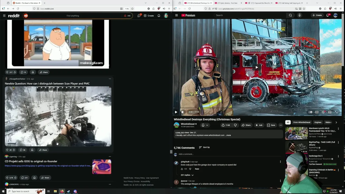Viewport: 345px width, 194px height.
Task: Open 221 comments on GOG post
Action: [24, 178]
